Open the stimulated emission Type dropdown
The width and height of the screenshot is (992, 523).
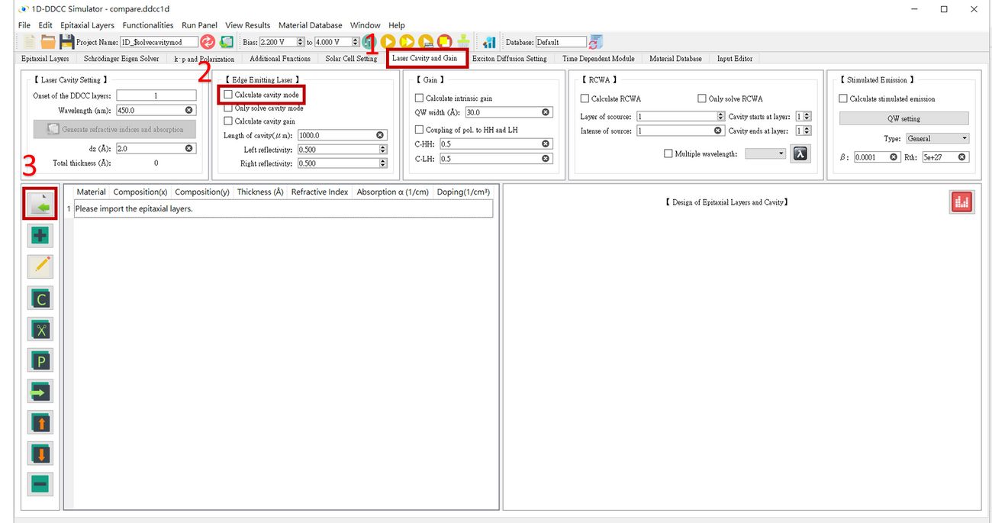pyautogui.click(x=937, y=139)
